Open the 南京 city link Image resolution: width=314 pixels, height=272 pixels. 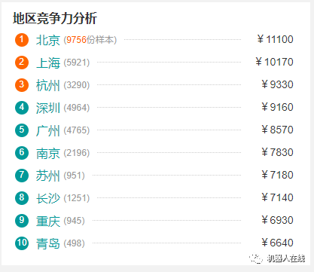(x=48, y=153)
